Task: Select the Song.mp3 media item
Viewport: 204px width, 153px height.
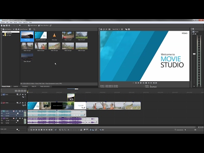Action: coord(54,36)
